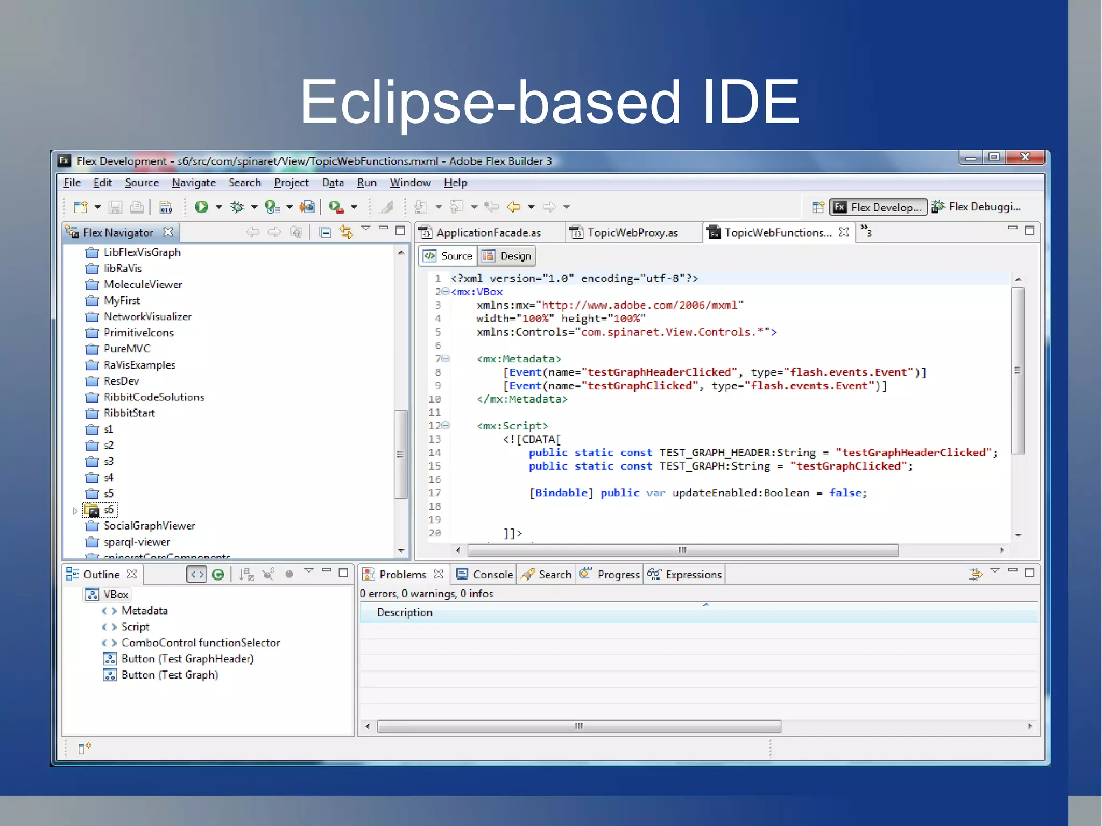Open the Back history dropdown arrow
Screen dimensions: 1102x826
pos(531,207)
